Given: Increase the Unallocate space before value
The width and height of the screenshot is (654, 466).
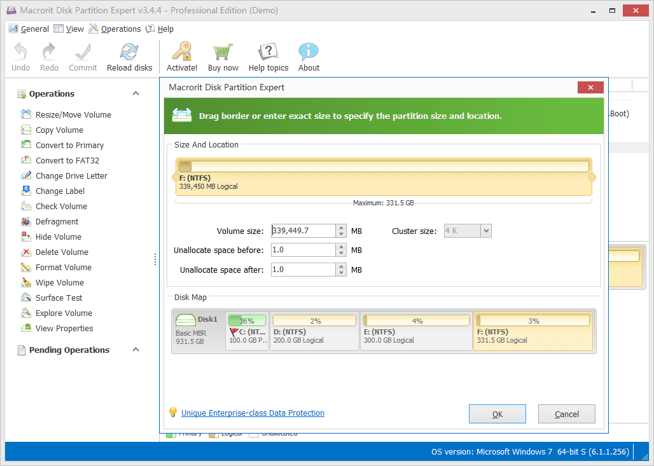Looking at the screenshot, I should tap(342, 247).
